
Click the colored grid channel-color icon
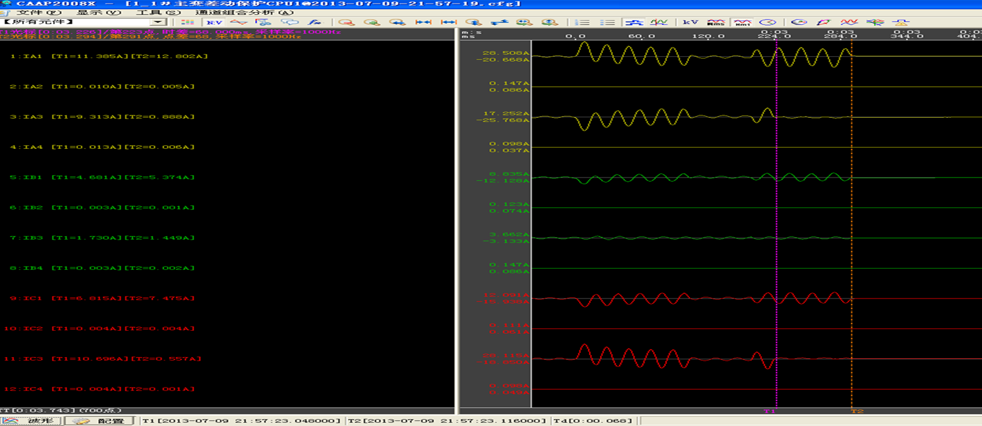pyautogui.click(x=187, y=22)
